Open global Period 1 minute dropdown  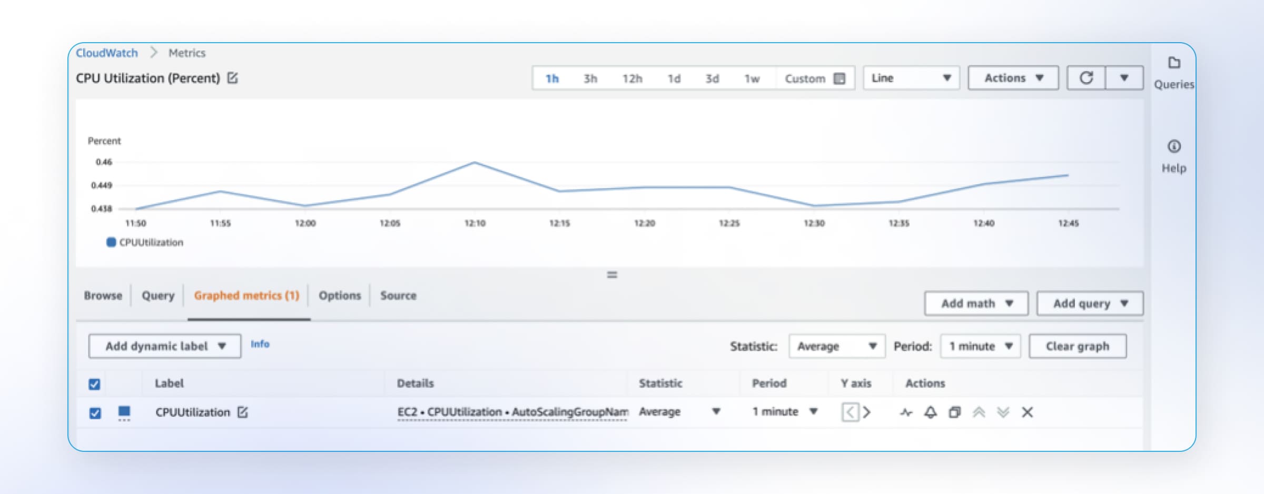tap(981, 346)
